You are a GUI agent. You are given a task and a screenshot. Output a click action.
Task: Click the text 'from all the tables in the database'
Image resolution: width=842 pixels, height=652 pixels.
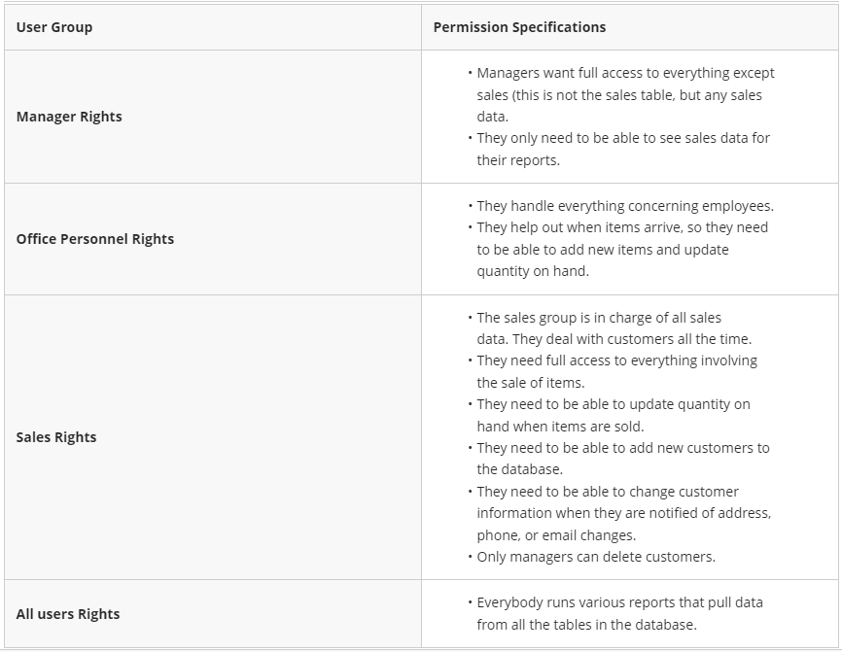pos(586,625)
